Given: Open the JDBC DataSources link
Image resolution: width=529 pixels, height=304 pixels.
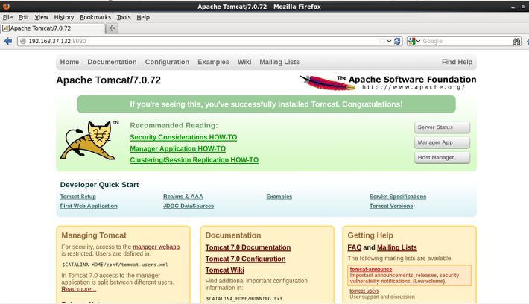Looking at the screenshot, I should click(x=189, y=206).
